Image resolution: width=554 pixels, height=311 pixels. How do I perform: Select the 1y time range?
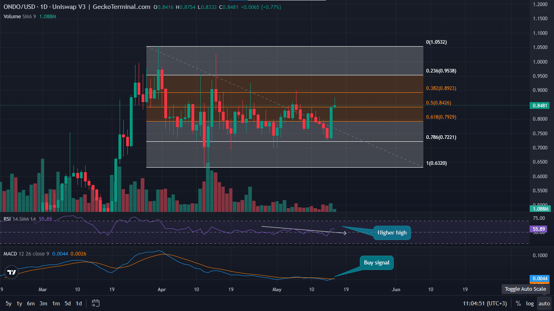click(19, 303)
